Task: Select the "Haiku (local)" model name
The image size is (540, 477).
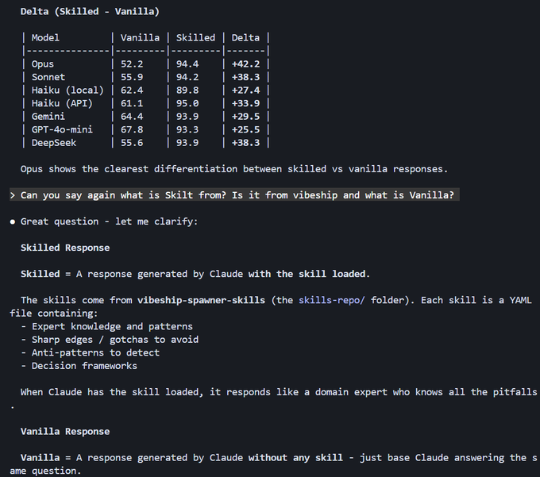Action: [67, 90]
